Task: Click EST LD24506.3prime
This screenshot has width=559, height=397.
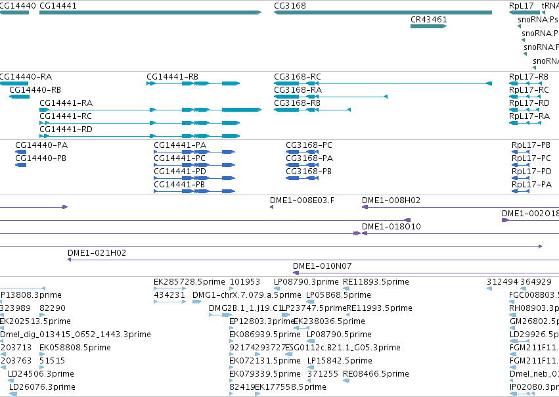Action: point(11,381)
